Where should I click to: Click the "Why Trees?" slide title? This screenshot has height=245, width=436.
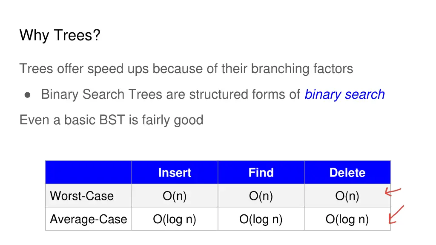point(60,35)
